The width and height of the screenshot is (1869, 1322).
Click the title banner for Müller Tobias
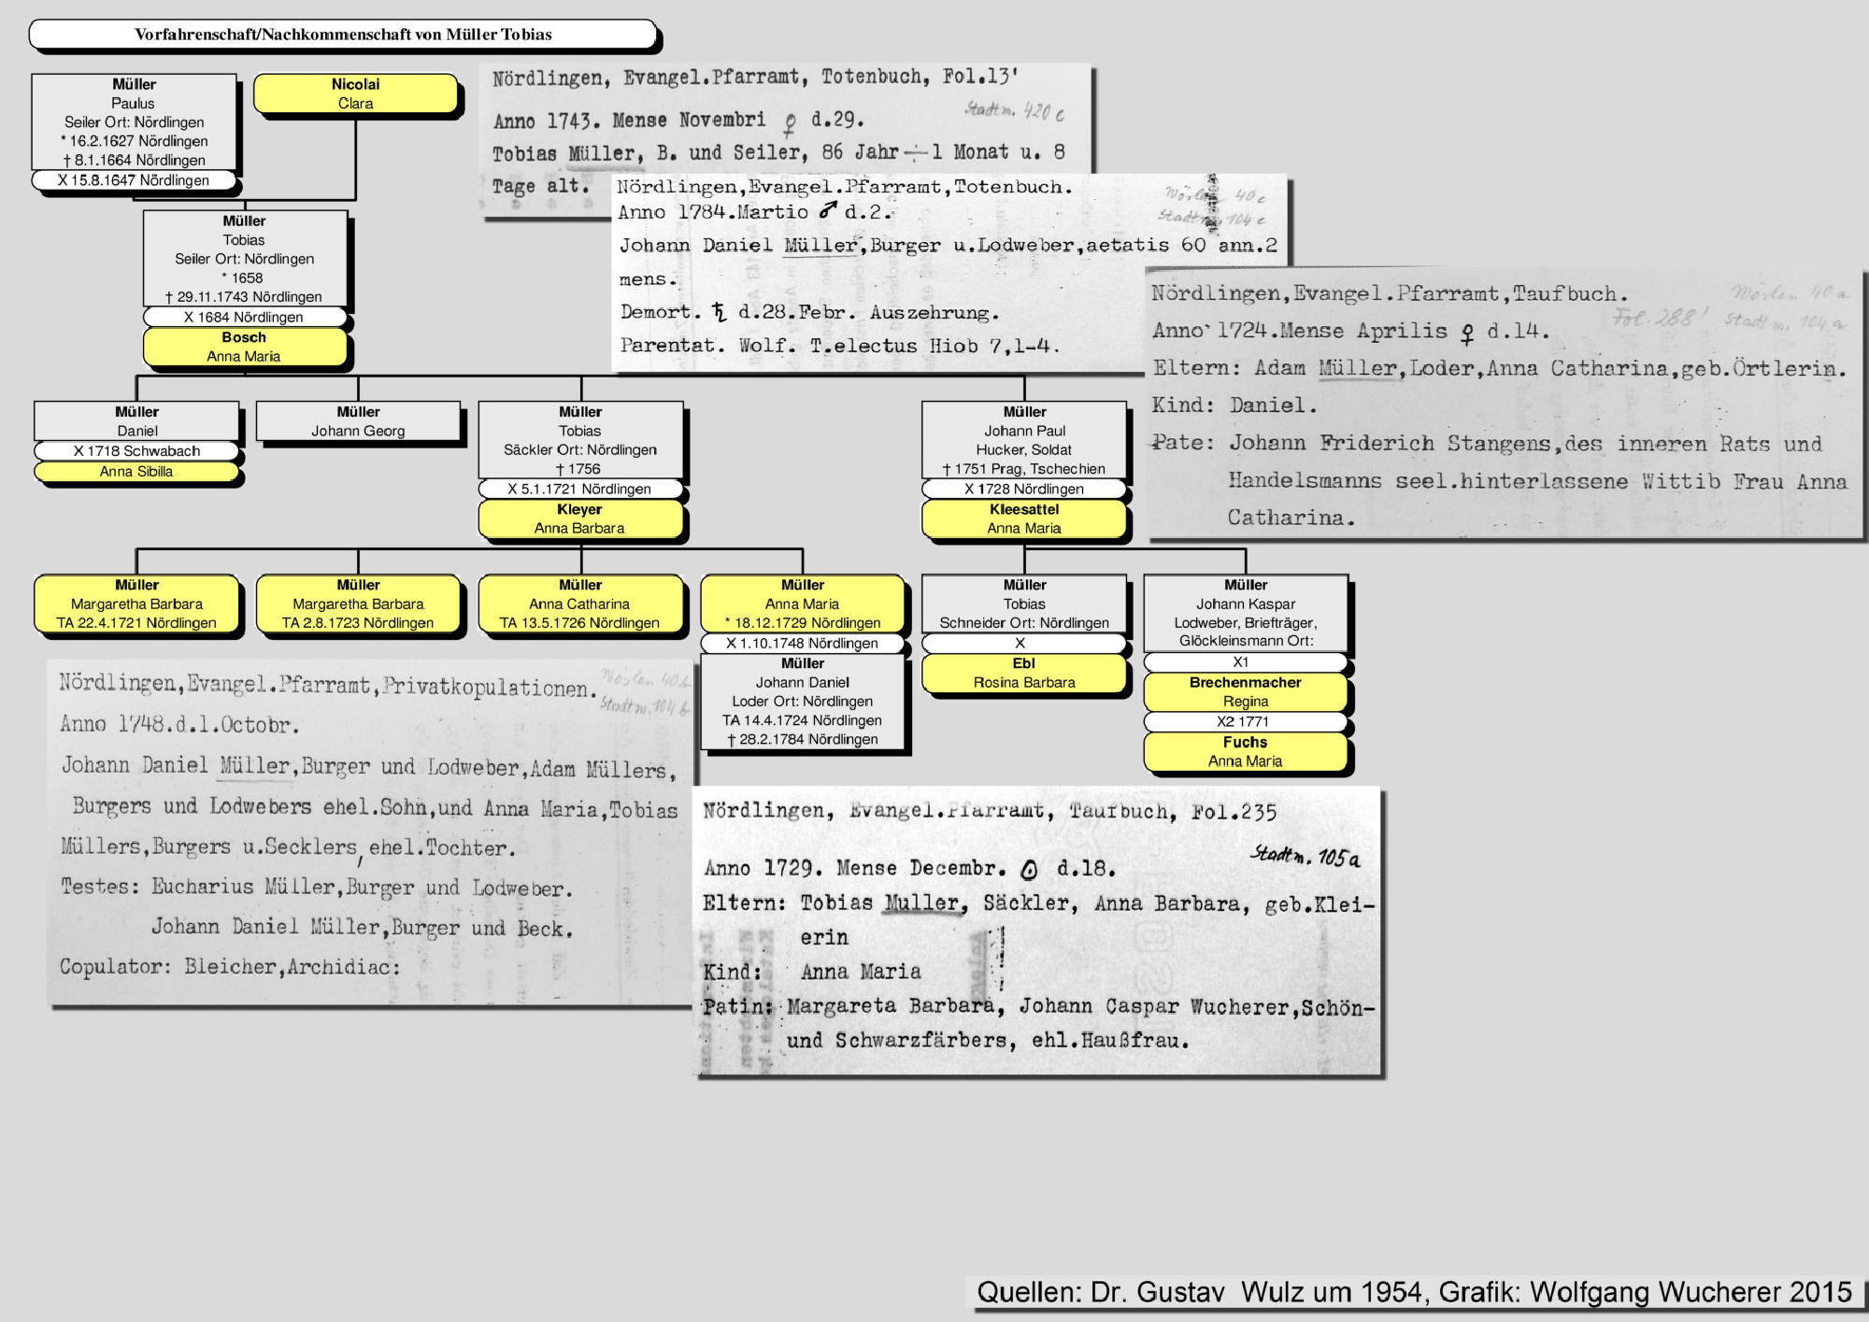343,35
